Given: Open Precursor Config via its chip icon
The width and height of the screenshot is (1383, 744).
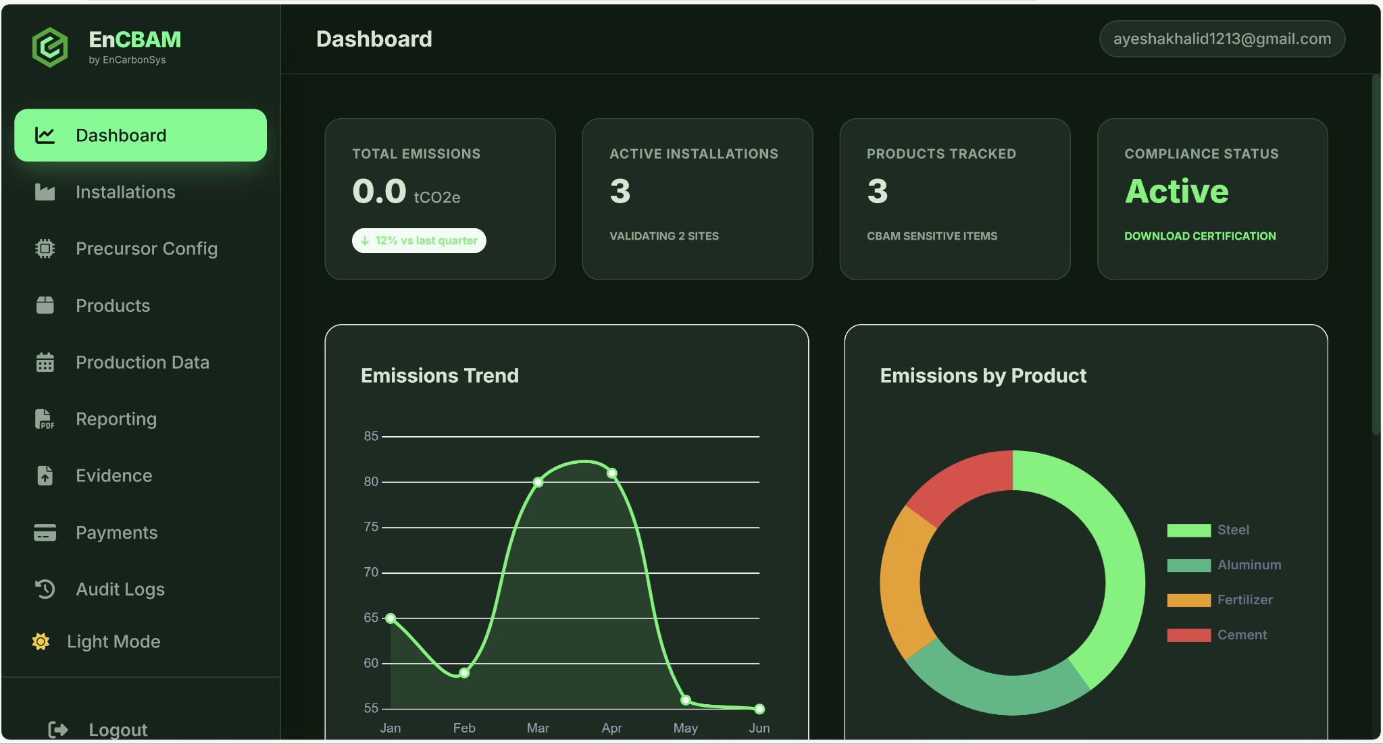Looking at the screenshot, I should click(45, 248).
